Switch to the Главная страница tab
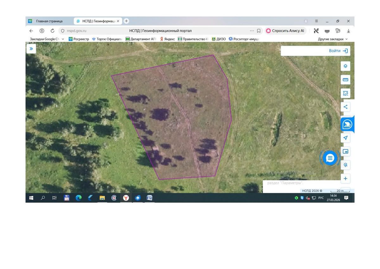Image resolution: width=380 pixels, height=269 pixels. click(x=49, y=21)
